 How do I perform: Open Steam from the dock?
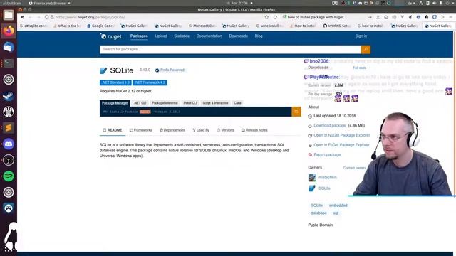tap(9, 95)
